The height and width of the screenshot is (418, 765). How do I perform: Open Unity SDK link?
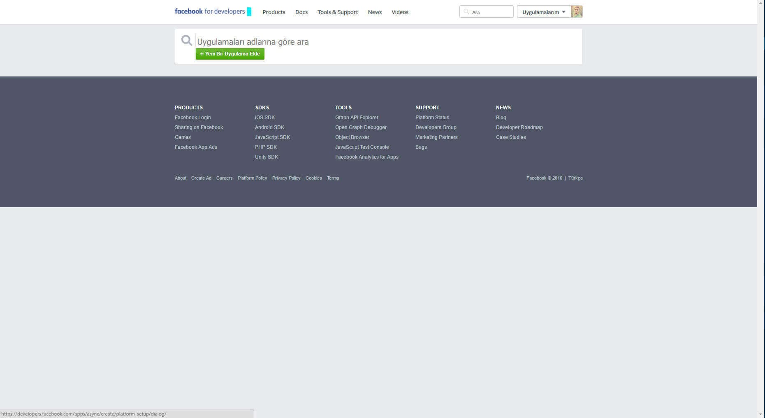[x=267, y=157]
